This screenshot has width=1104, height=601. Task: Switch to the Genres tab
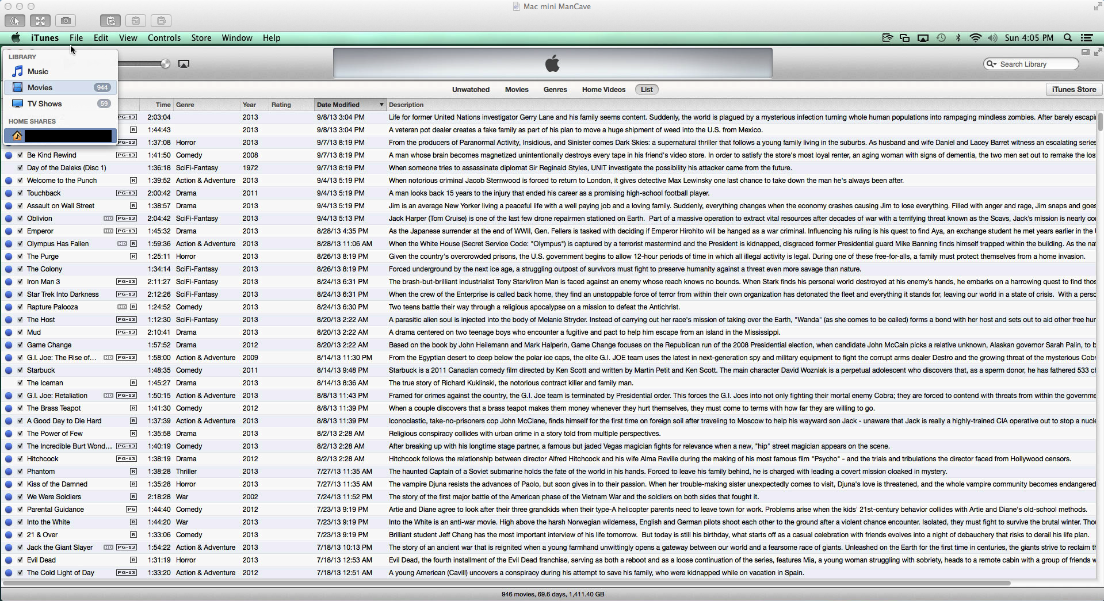coord(555,90)
